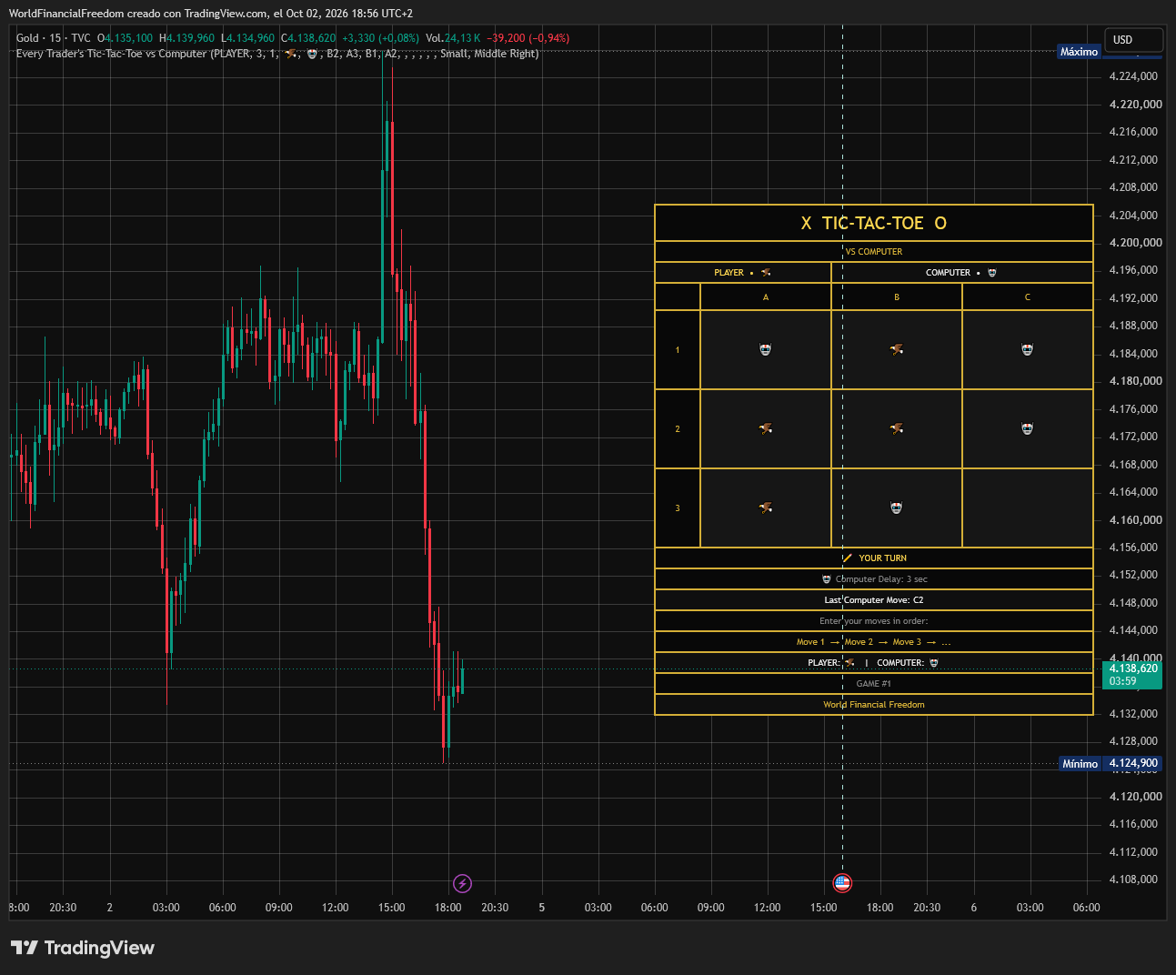The image size is (1176, 975).
Task: Click the Gold · 15 · TVC symbol title
Action: coord(54,38)
